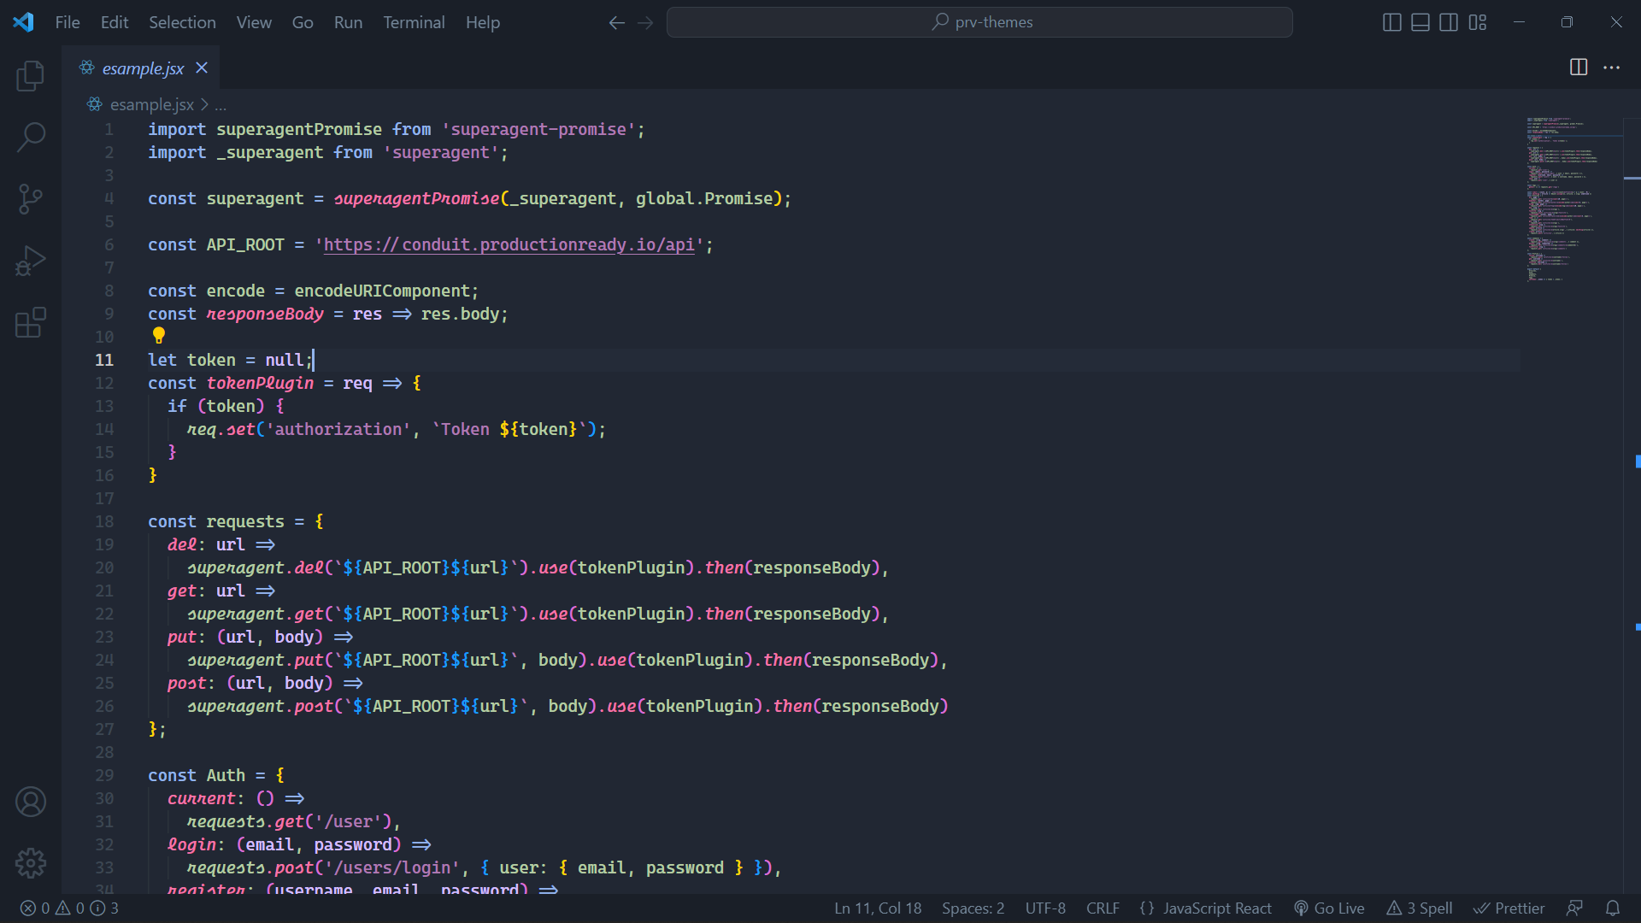Split the editor to the right
1641x923 pixels.
(x=1579, y=68)
